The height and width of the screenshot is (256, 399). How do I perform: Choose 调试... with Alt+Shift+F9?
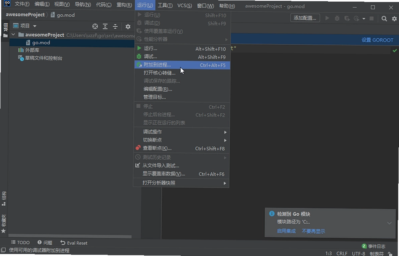[183, 57]
